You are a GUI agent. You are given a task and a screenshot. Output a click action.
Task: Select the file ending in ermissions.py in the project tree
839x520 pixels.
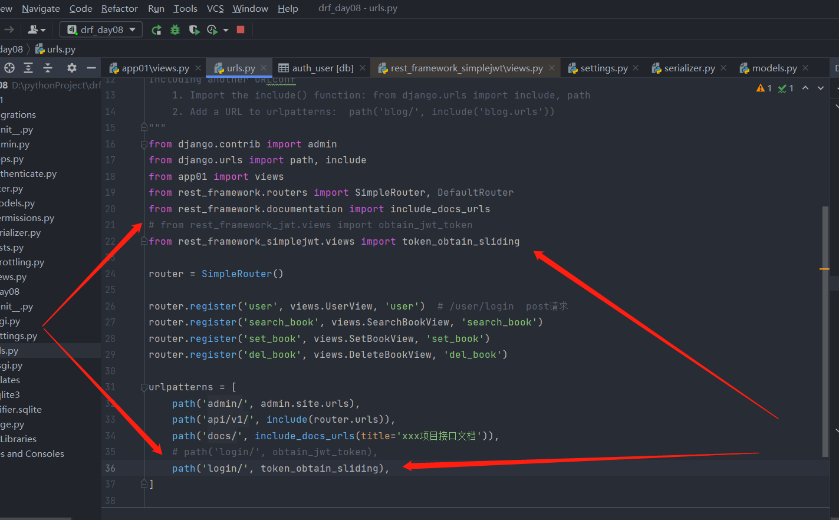coord(27,218)
